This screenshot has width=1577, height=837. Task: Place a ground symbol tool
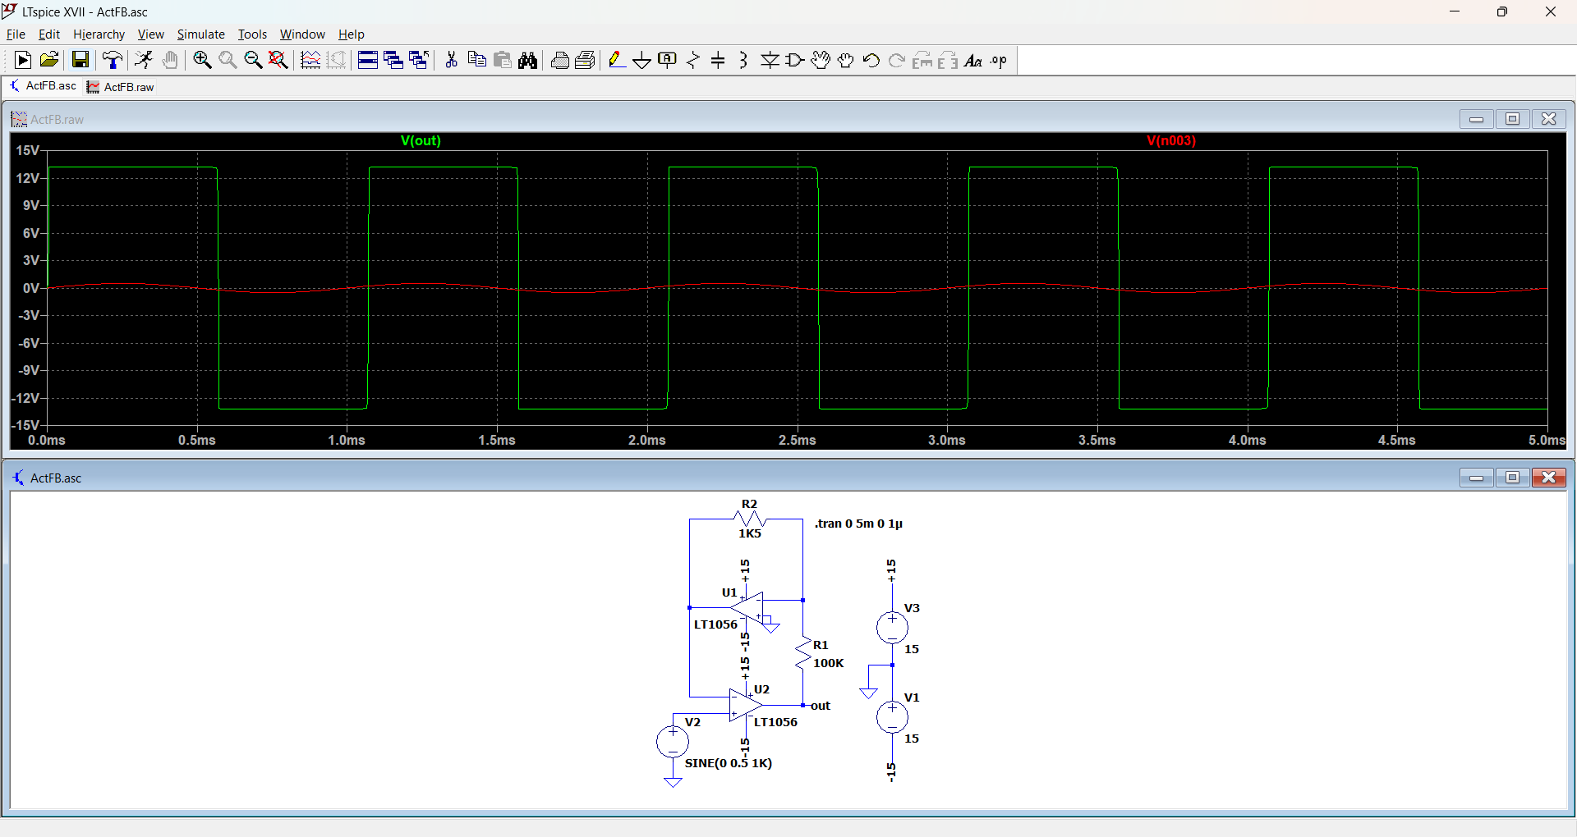tap(642, 60)
